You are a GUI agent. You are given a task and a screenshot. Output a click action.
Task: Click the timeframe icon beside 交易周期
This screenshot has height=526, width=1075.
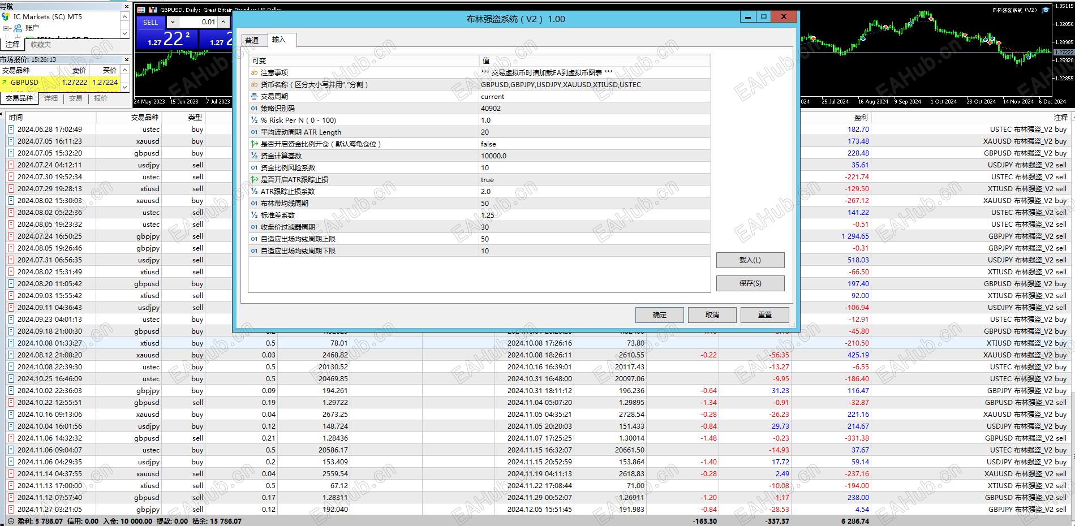point(254,97)
